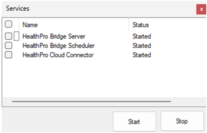Select the HealthPro Bridge Scheduler row
The width and height of the screenshot is (207, 133).
[104, 45]
